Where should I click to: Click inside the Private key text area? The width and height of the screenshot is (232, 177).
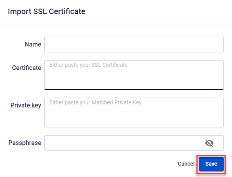pos(134,115)
